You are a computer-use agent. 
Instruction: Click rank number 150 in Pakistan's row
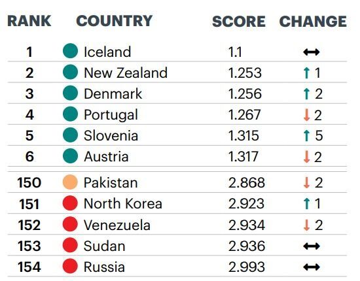(x=29, y=183)
